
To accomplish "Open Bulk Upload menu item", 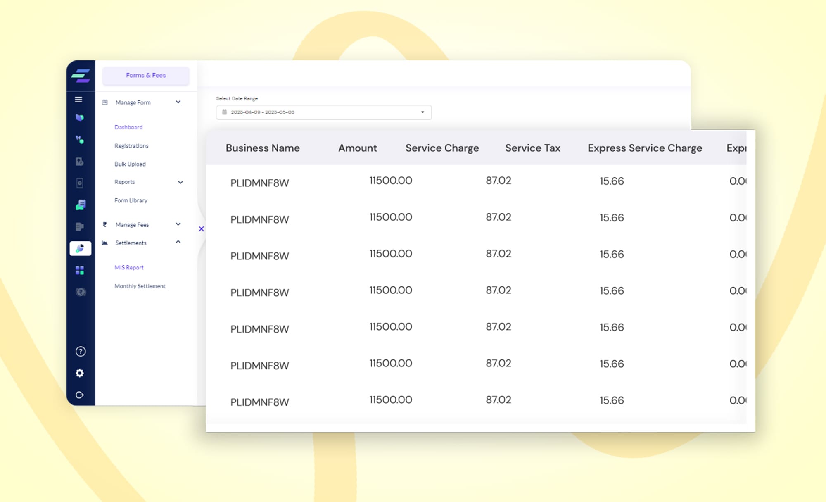I will (x=130, y=164).
